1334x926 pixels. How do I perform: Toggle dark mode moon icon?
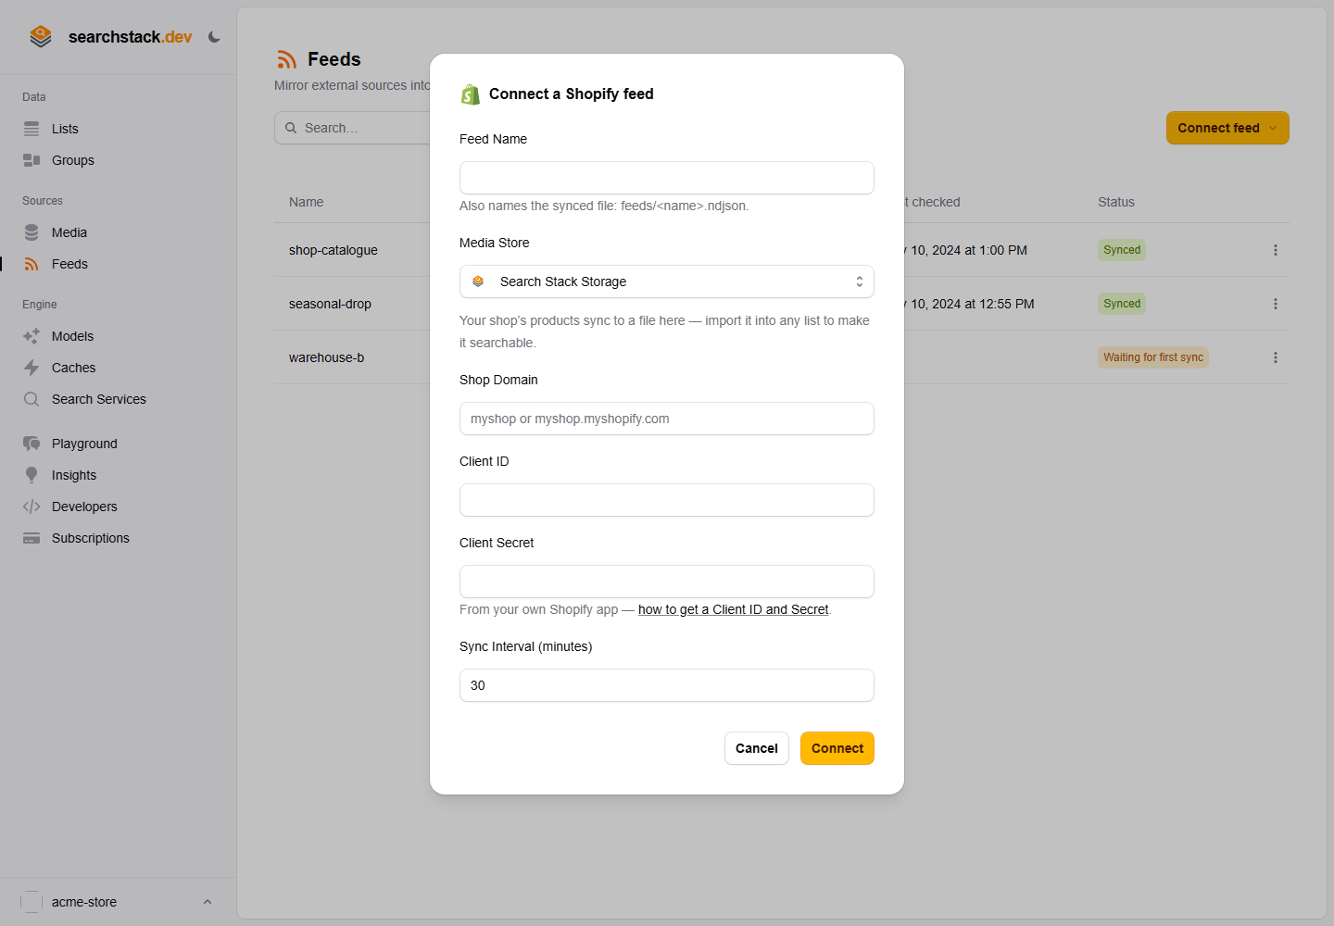214,37
